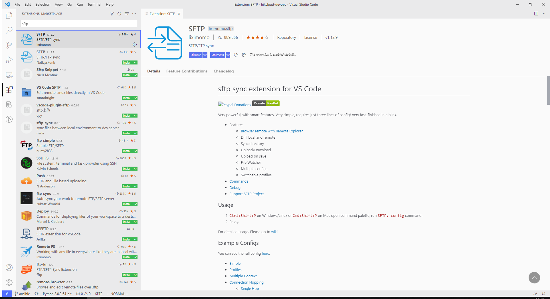Disable the SFTP extension
The width and height of the screenshot is (550, 299).
[x=196, y=55]
